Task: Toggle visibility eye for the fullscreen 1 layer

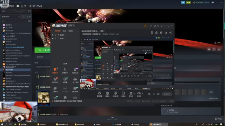Action: pos(53,38)
